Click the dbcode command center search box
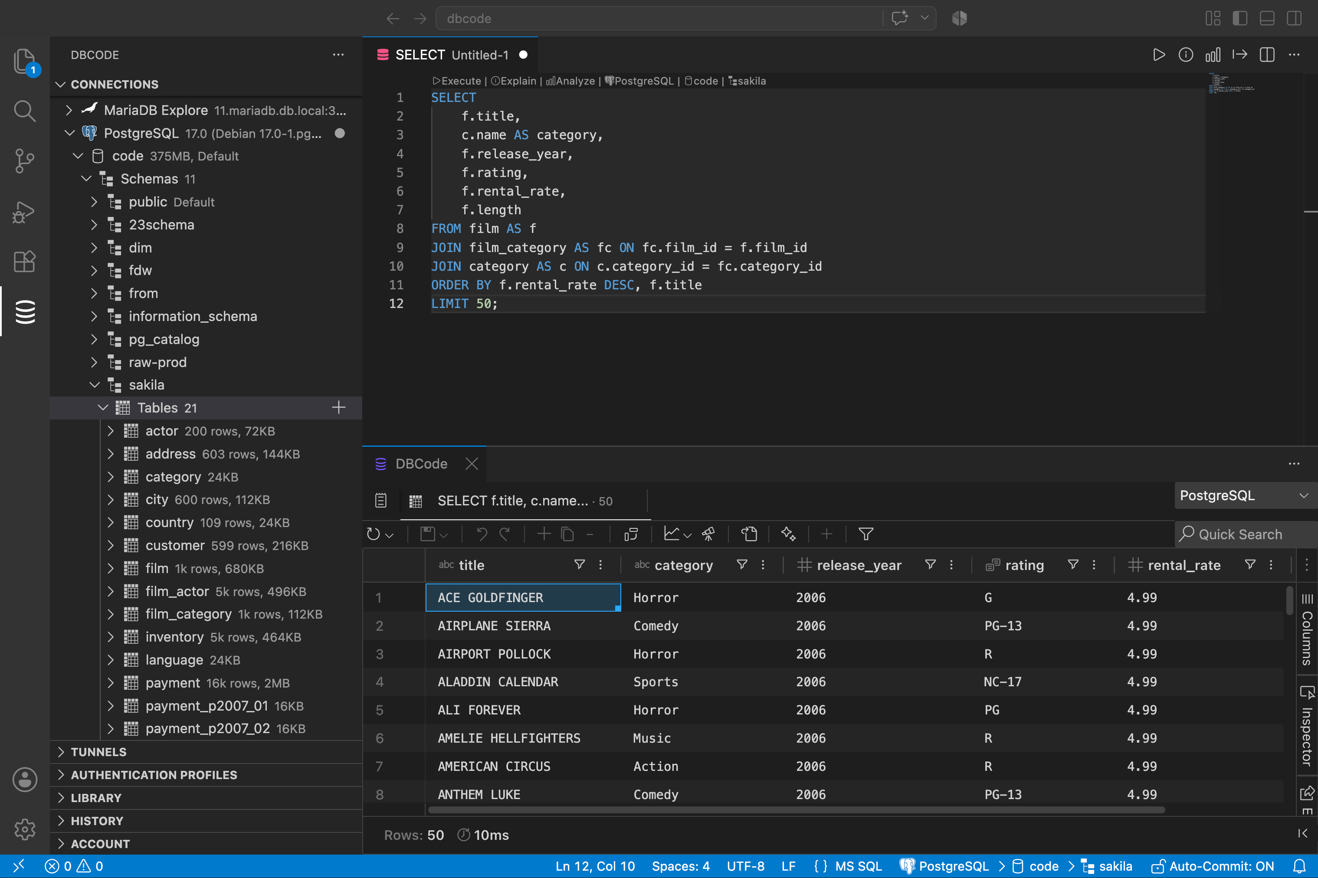 pos(659,19)
